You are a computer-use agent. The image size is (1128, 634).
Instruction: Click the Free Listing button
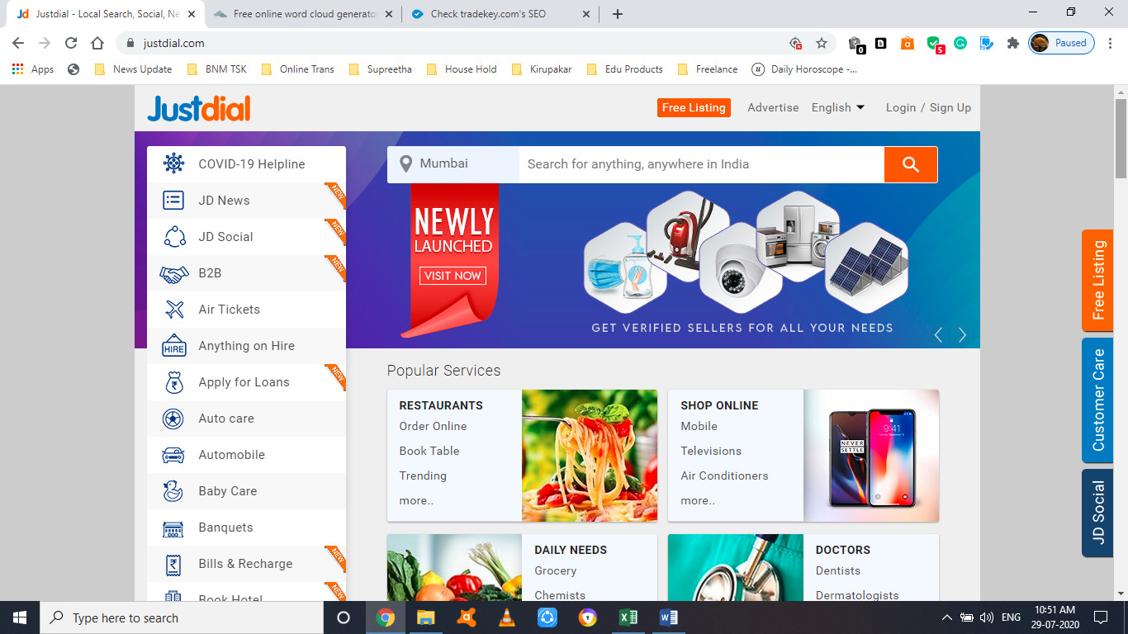click(x=694, y=107)
